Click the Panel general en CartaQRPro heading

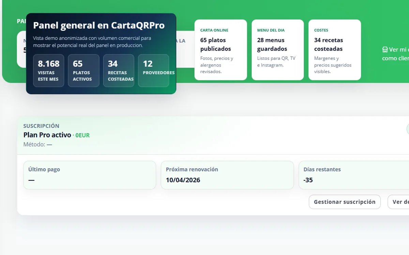pos(99,26)
